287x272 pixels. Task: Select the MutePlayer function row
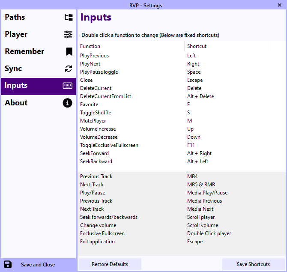click(x=92, y=121)
